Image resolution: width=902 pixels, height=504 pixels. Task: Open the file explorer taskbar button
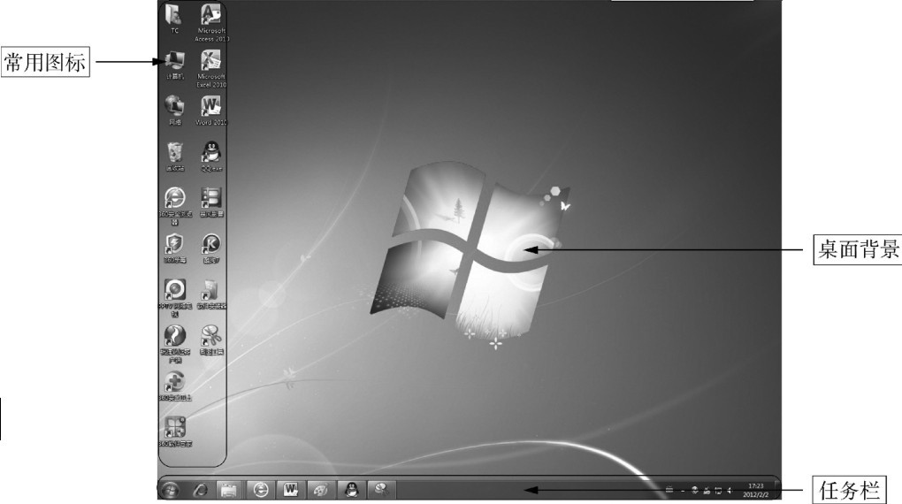[x=229, y=490]
